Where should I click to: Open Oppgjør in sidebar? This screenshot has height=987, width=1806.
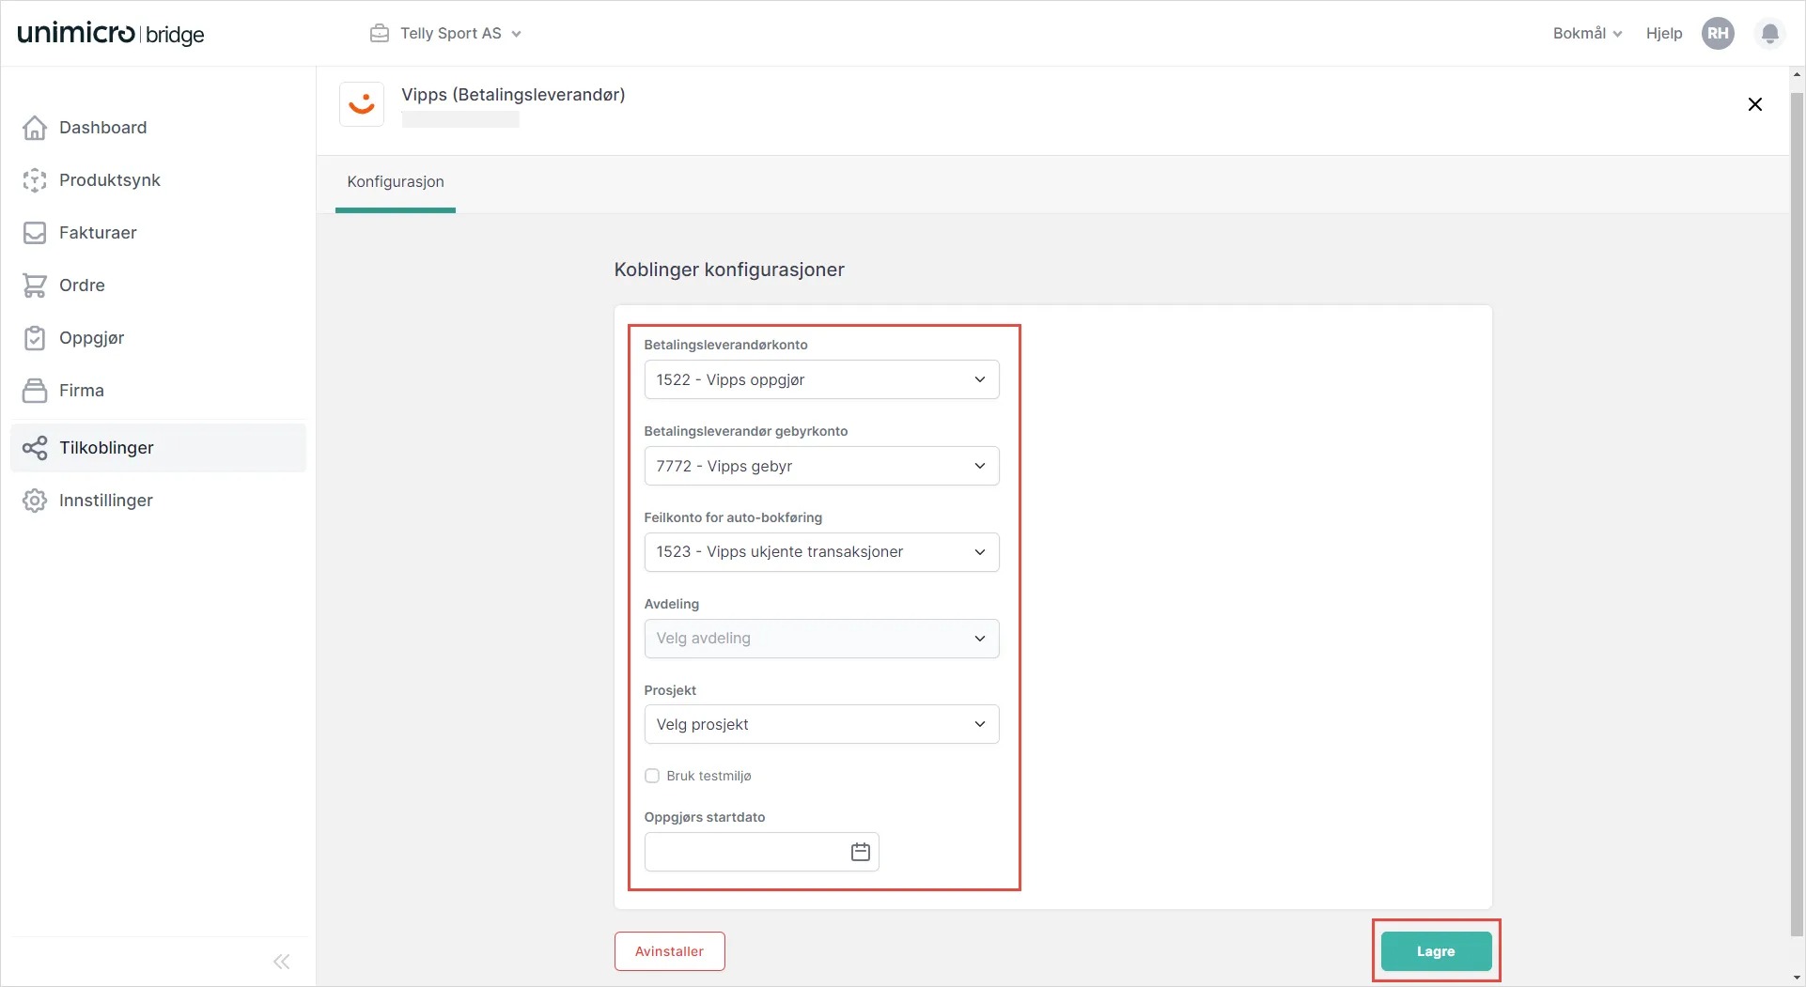click(158, 338)
